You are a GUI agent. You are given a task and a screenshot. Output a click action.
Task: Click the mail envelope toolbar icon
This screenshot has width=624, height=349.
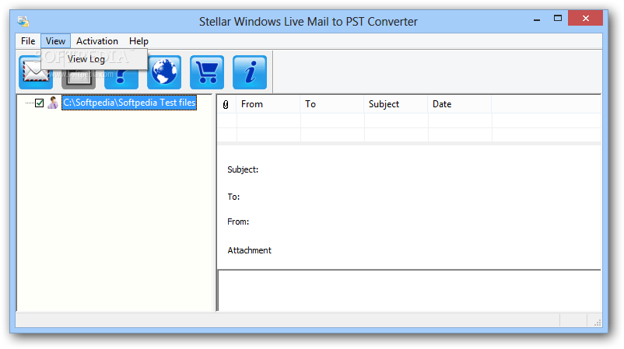point(36,72)
